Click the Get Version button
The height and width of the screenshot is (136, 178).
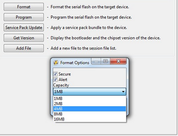click(x=24, y=38)
